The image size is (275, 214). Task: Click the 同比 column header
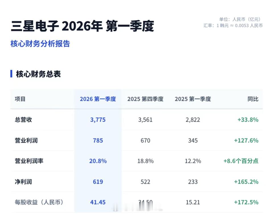(253, 99)
